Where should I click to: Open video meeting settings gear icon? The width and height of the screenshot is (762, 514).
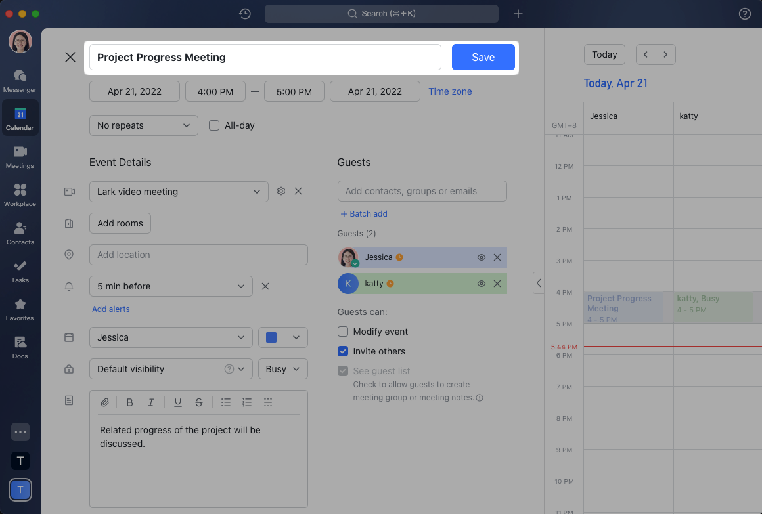pos(281,191)
